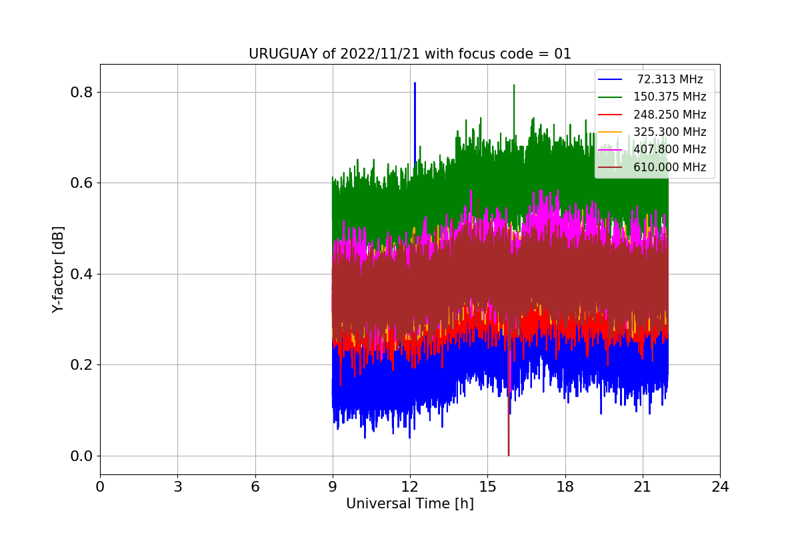Click the blue spike peak near 12 h
This screenshot has height=533, width=800.
415,84
